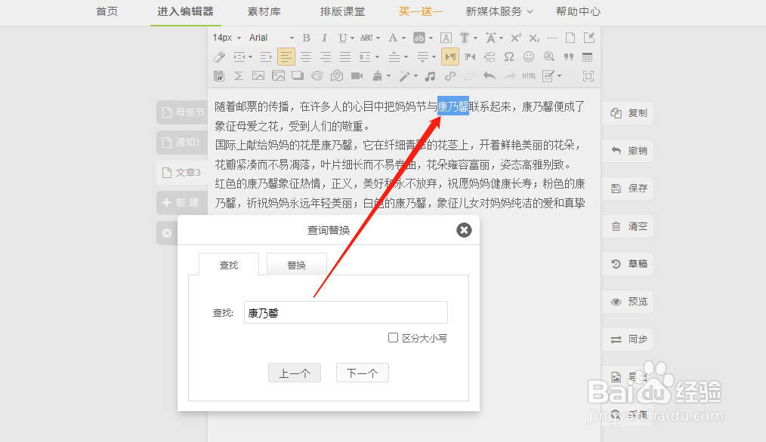
Task: Insert special character Omega symbol
Action: click(x=509, y=57)
